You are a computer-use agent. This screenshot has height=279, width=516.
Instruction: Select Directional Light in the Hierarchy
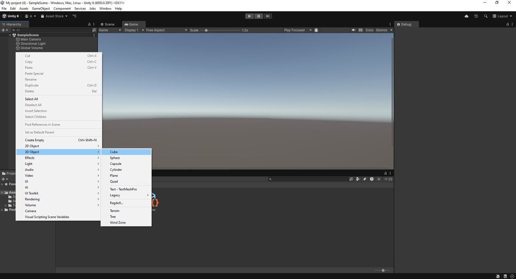pyautogui.click(x=33, y=44)
